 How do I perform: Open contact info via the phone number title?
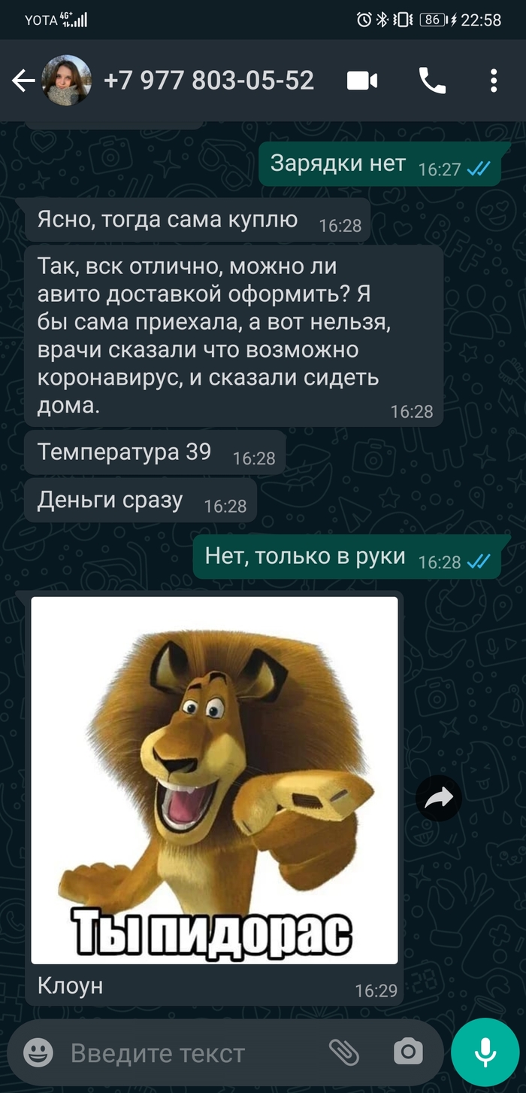click(x=209, y=81)
